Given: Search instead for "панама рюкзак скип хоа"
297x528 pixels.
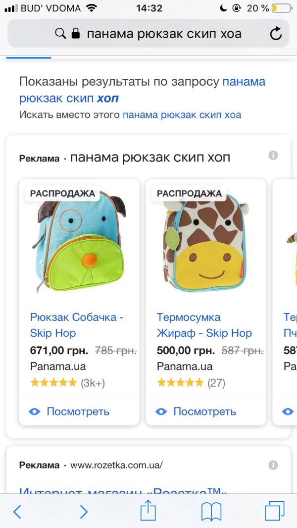Looking at the screenshot, I should pos(182,115).
